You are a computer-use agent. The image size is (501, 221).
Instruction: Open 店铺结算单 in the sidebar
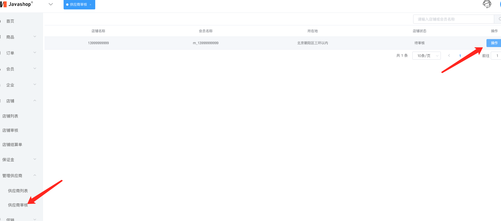(12, 145)
